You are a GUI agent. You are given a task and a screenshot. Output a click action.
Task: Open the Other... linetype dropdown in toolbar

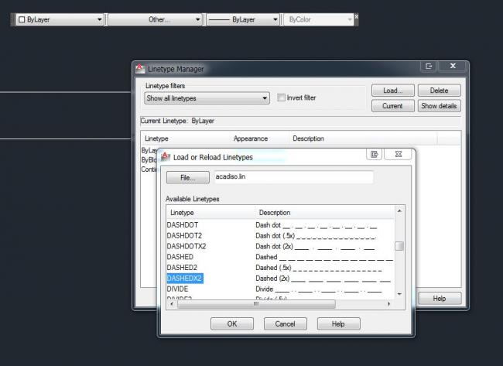pyautogui.click(x=198, y=19)
